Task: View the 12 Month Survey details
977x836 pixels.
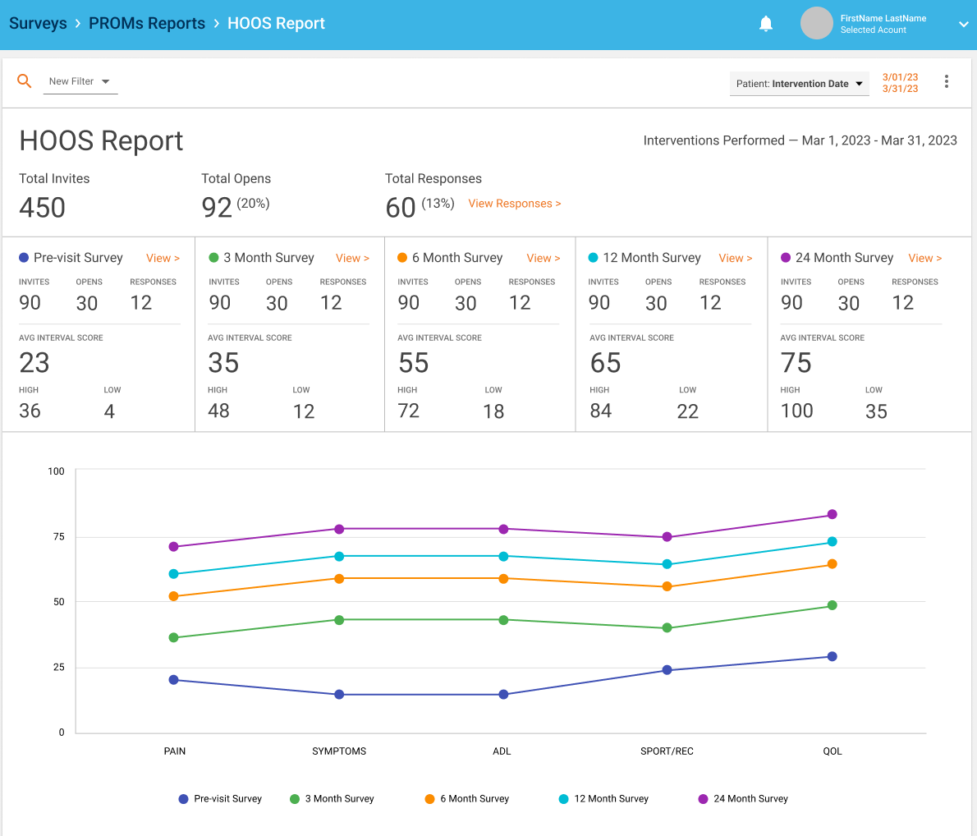Action: pos(735,258)
